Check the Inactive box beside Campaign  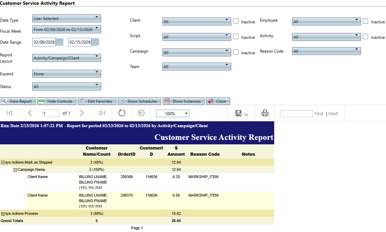tap(236, 52)
